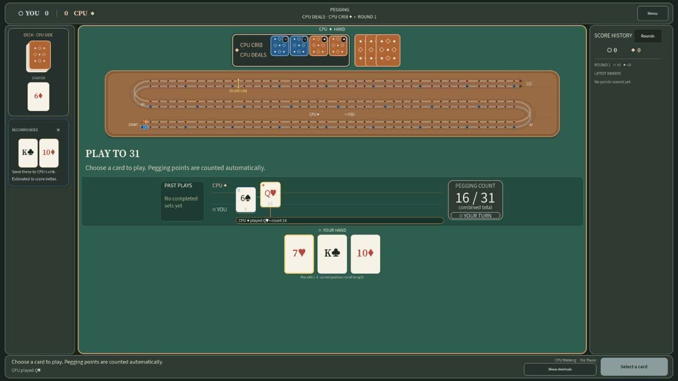Click the LATEST AWARDS label
Screen dimensions: 678x381
click(608, 74)
